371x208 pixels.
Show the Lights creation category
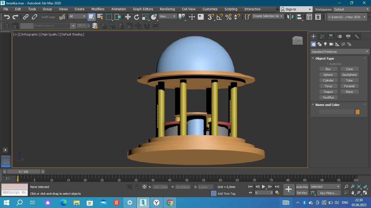coord(325,44)
